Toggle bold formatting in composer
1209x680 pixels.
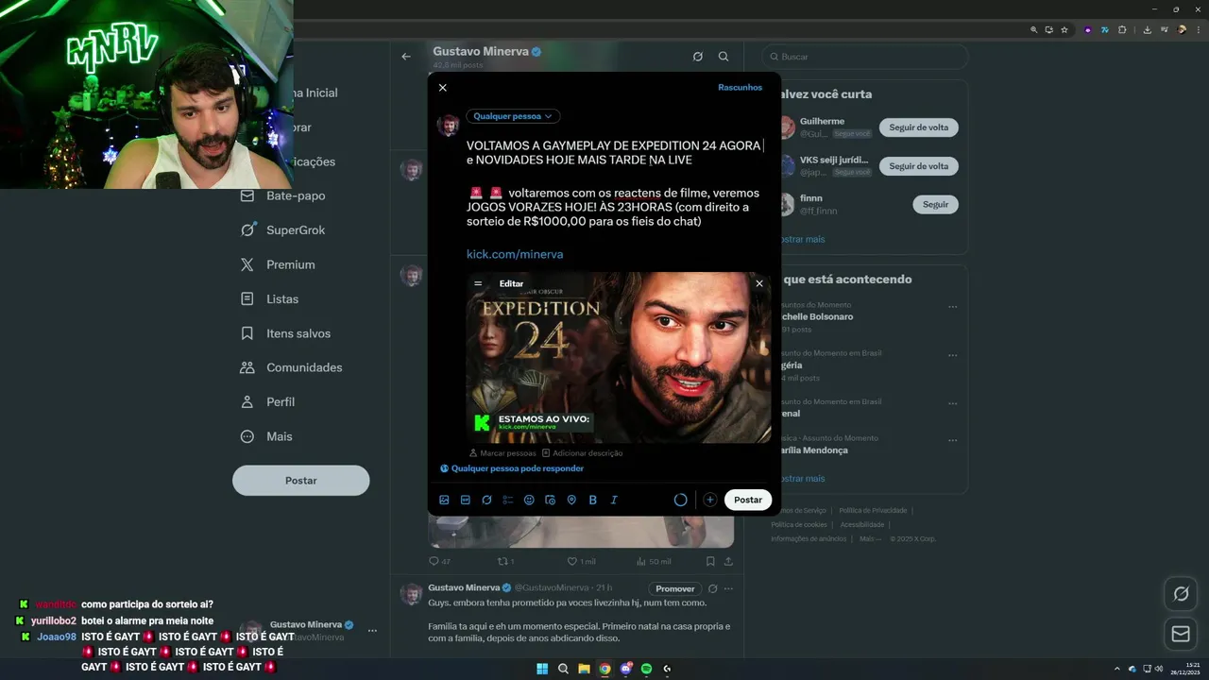click(x=592, y=500)
